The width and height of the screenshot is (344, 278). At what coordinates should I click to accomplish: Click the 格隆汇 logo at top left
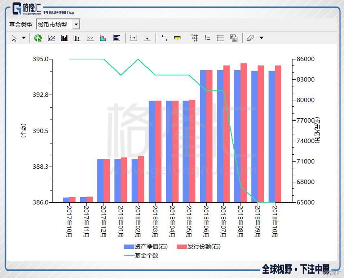27,9
